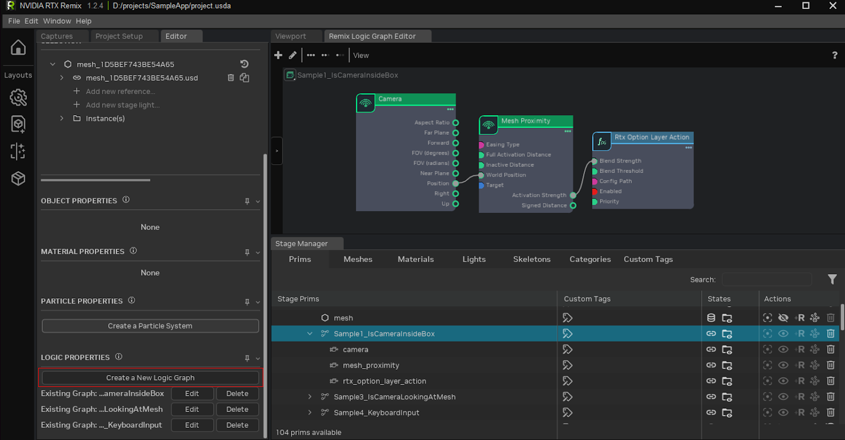Pin the PARTICLE PROPERTIES section
The width and height of the screenshot is (845, 440).
pos(247,302)
